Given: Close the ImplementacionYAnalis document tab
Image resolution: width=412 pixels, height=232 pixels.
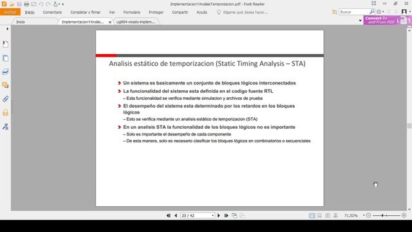Looking at the screenshot, I should pyautogui.click(x=110, y=23).
